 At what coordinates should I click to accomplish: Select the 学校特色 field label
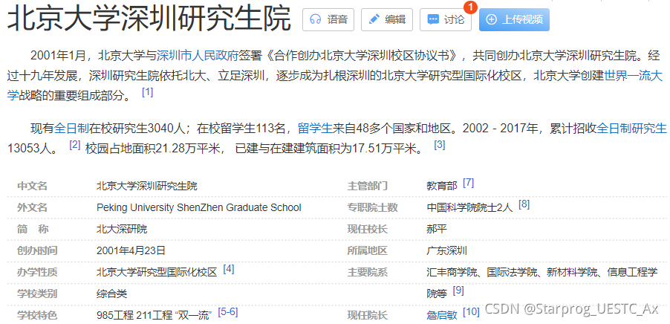37,315
